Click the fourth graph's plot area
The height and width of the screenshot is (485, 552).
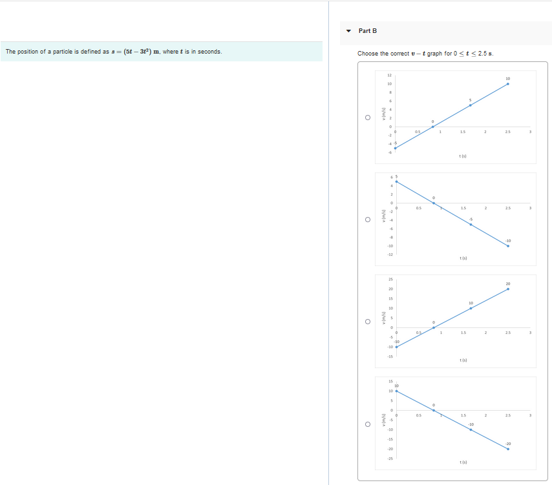459,423
